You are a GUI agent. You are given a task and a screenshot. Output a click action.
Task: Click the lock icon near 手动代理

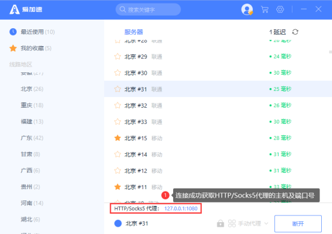tap(221, 223)
